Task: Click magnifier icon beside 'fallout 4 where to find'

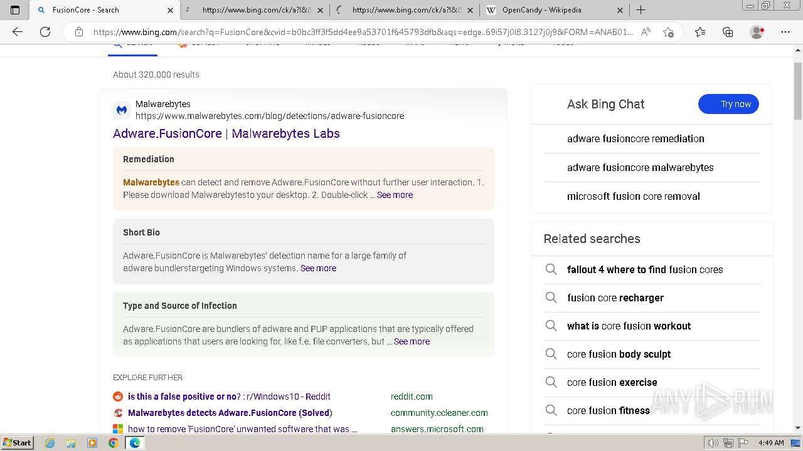Action: pos(551,269)
